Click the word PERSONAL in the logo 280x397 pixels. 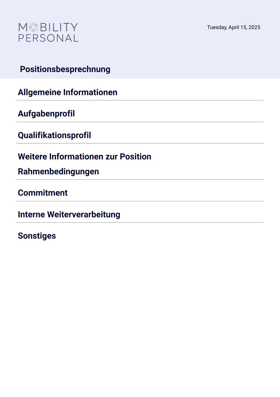(x=49, y=38)
